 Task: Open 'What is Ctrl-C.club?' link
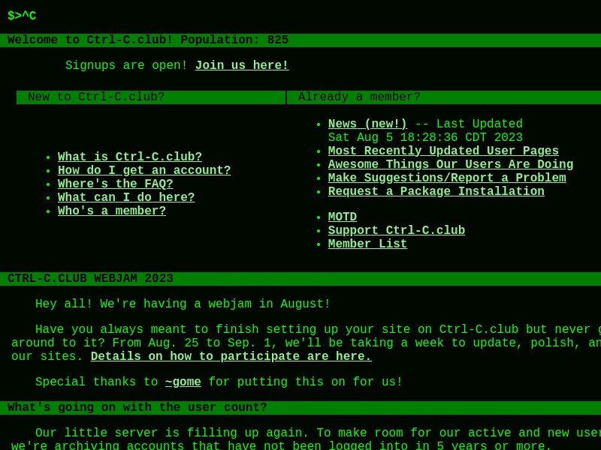pos(129,157)
